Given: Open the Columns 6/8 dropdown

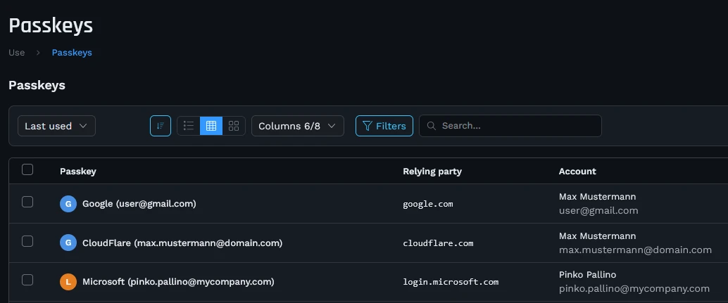Looking at the screenshot, I should point(298,126).
